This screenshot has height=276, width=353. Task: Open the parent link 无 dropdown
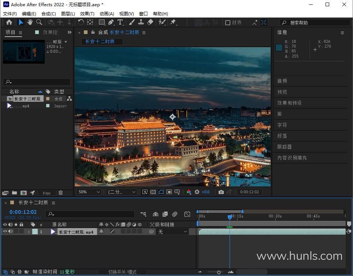pyautogui.click(x=172, y=232)
